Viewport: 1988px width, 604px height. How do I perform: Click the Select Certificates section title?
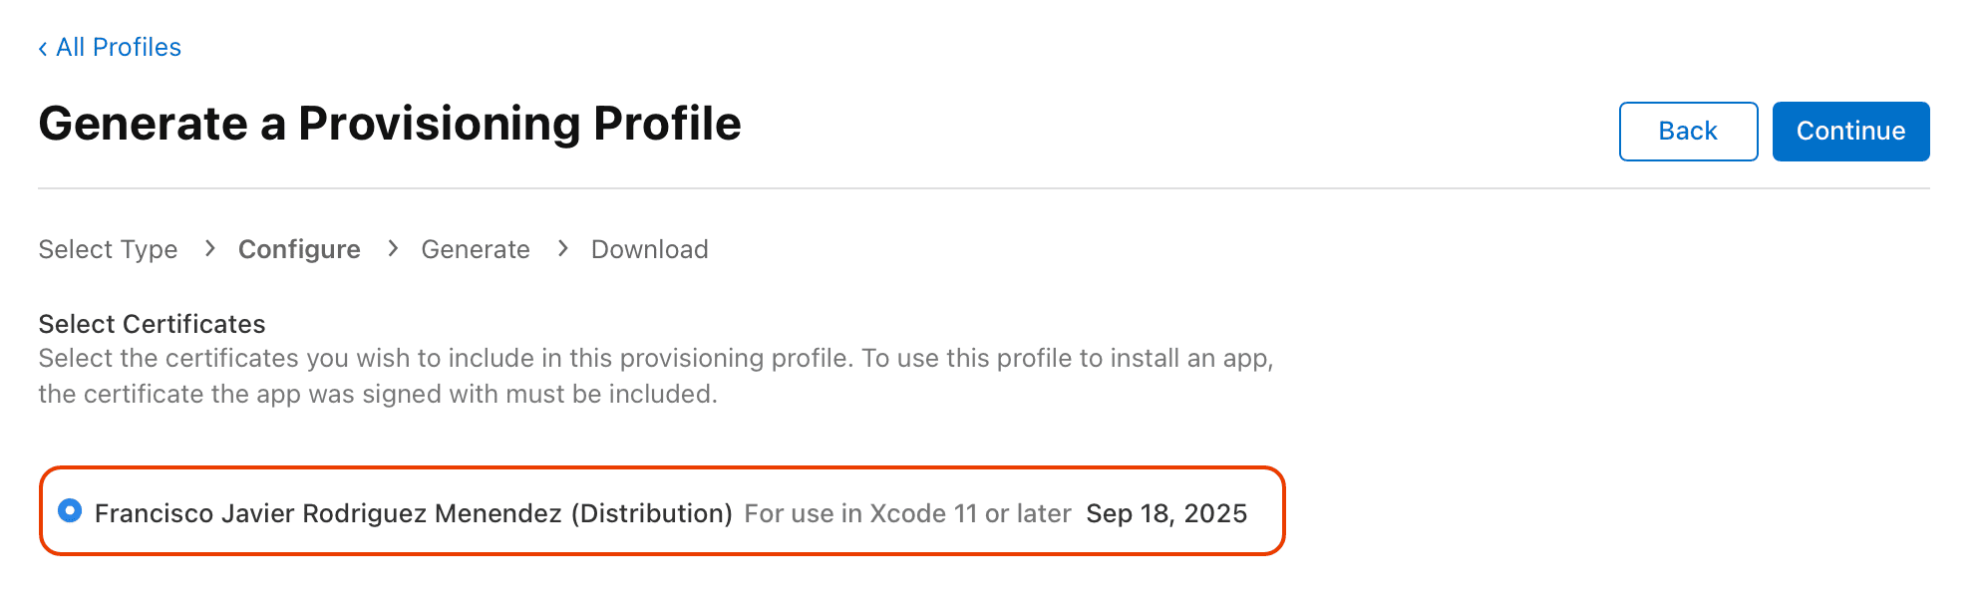(152, 324)
